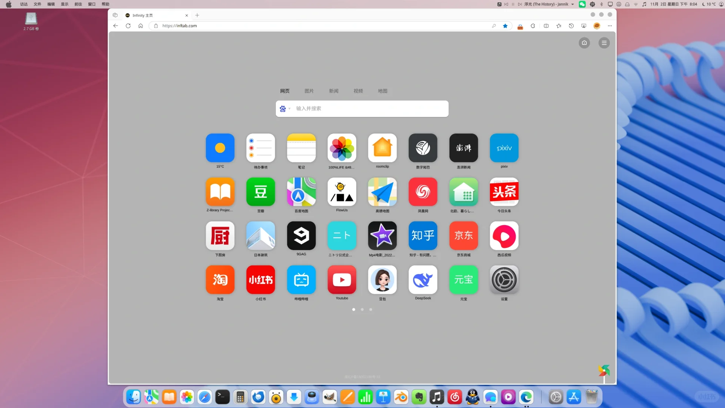Open the 小红书 shortcut icon

click(260, 280)
